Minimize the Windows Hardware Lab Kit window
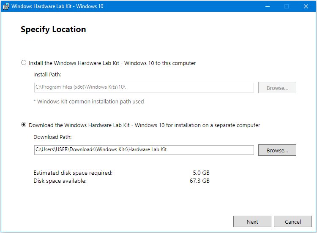The height and width of the screenshot is (233, 317). tap(268, 6)
